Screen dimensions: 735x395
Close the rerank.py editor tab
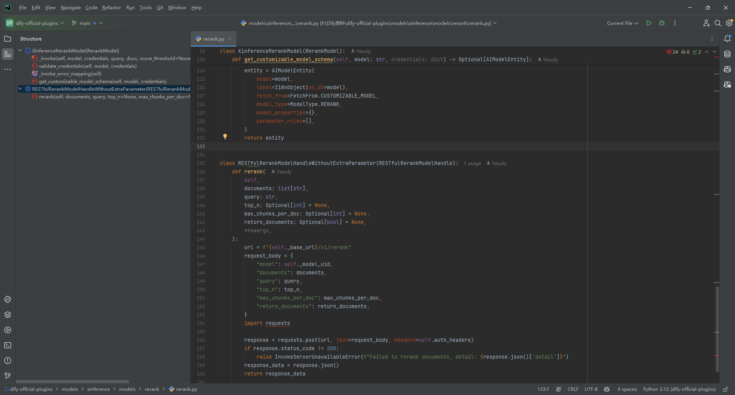click(230, 39)
